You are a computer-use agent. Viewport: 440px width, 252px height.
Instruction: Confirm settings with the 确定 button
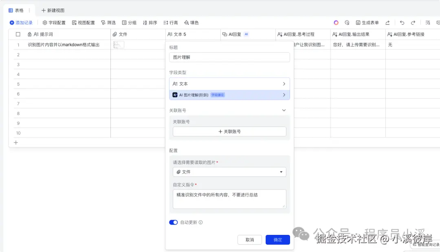point(277,240)
